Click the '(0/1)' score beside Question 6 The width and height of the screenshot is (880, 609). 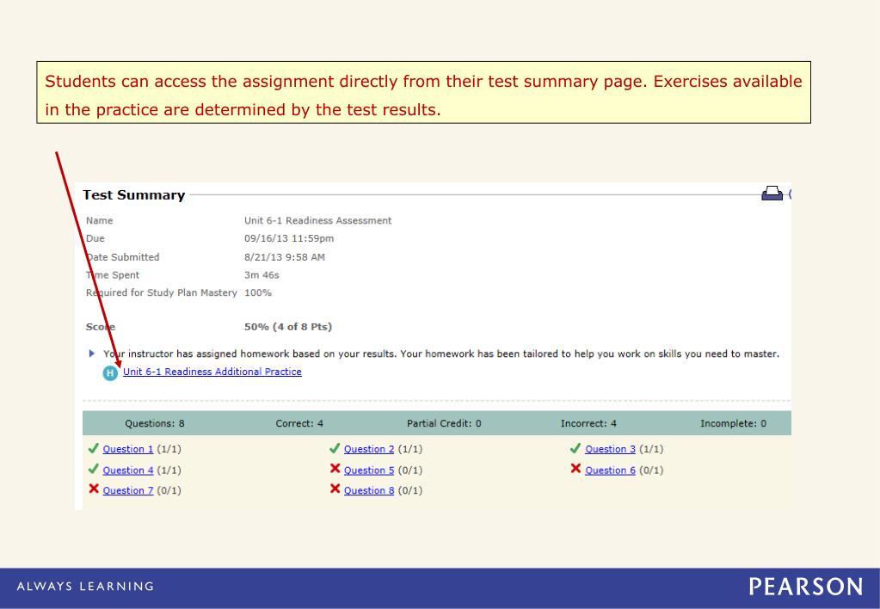(x=651, y=471)
